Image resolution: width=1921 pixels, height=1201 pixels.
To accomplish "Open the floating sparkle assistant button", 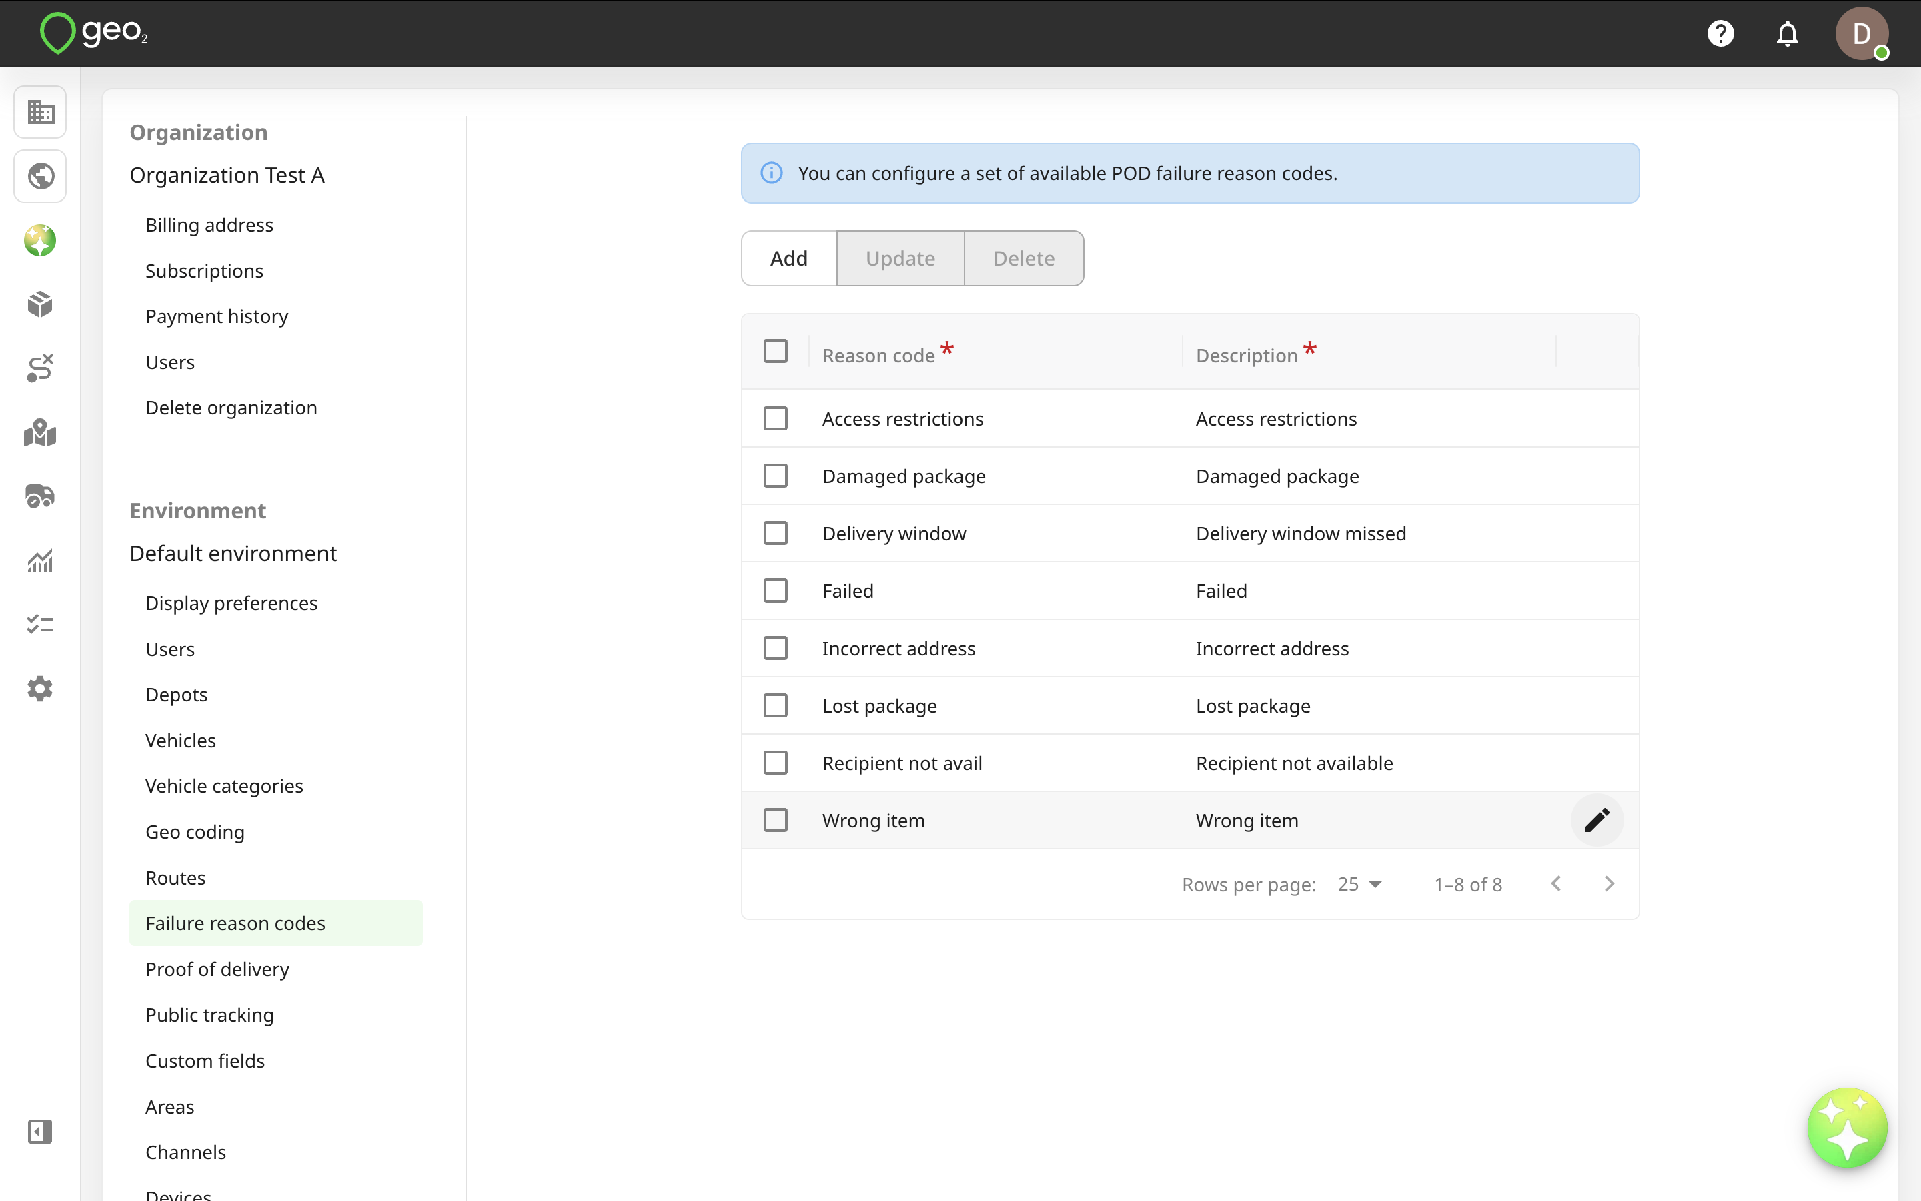I will (1847, 1128).
